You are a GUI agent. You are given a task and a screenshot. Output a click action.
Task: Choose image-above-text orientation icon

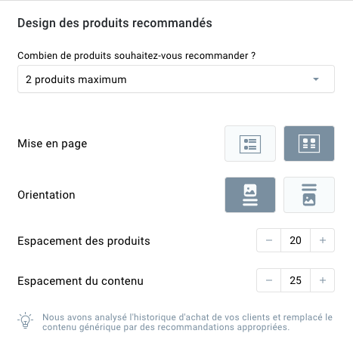click(250, 195)
